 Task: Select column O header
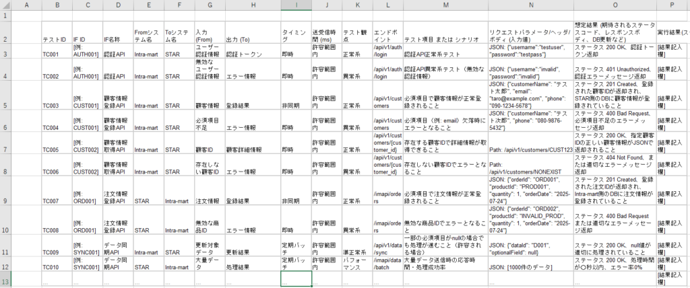click(x=615, y=5)
